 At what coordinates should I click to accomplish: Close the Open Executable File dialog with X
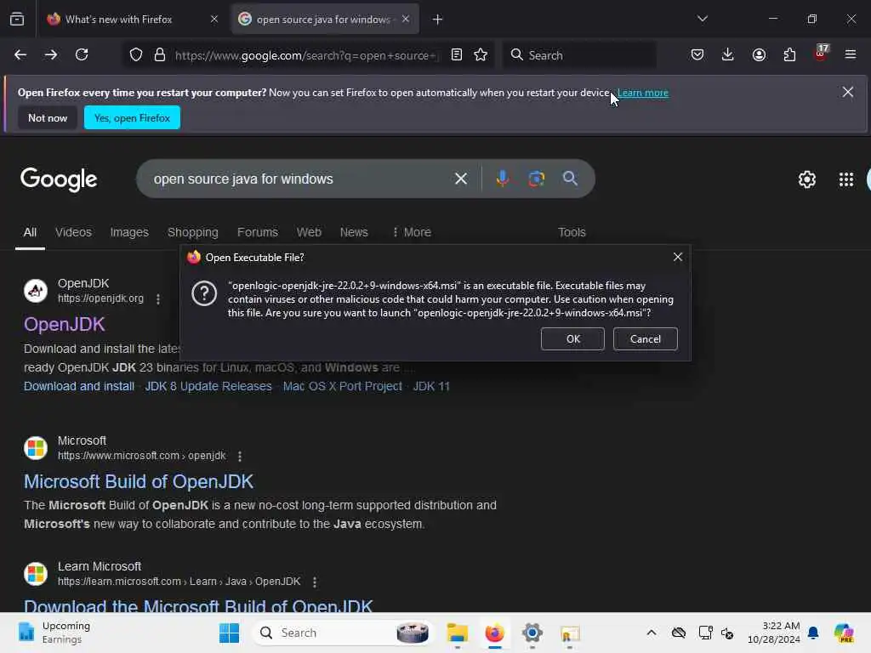click(x=677, y=257)
